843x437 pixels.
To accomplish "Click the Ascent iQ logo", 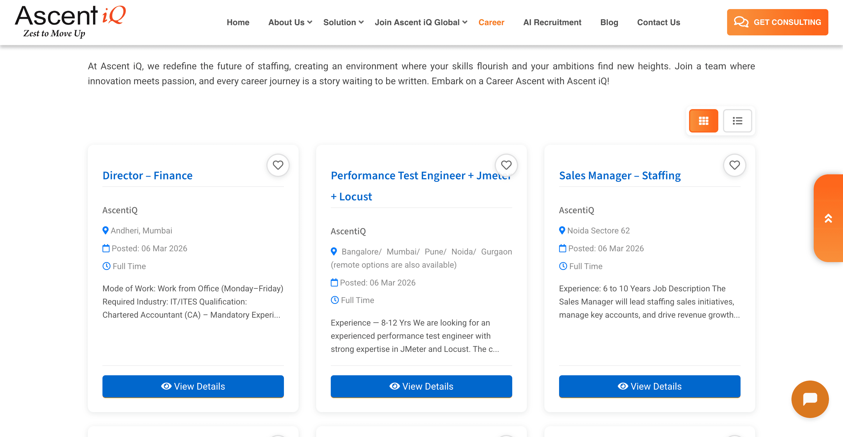I will click(70, 21).
